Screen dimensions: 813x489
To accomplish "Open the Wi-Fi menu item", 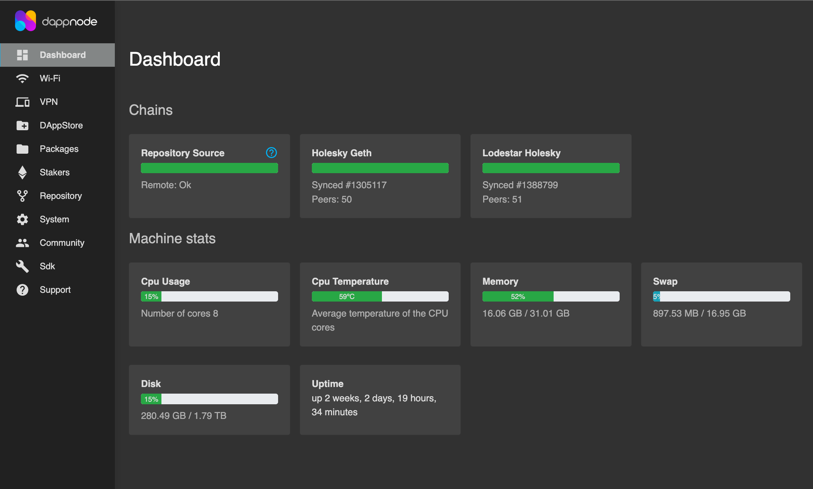I will point(50,78).
